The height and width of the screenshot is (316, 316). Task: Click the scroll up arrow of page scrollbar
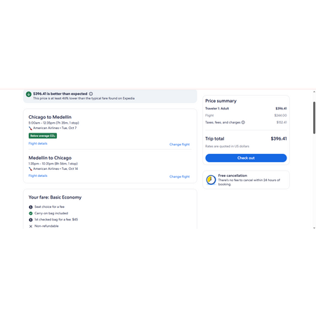point(314,92)
